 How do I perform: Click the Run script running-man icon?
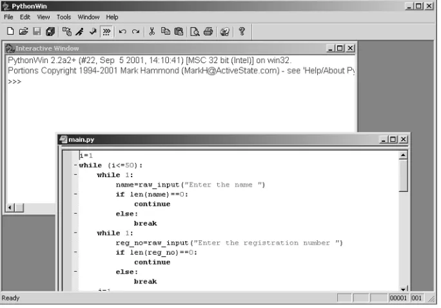pos(80,32)
